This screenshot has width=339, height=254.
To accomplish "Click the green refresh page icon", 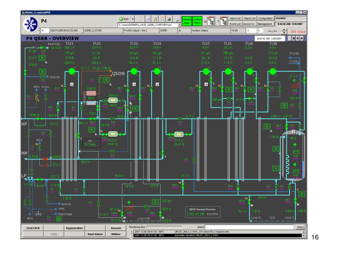I will [x=155, y=19].
